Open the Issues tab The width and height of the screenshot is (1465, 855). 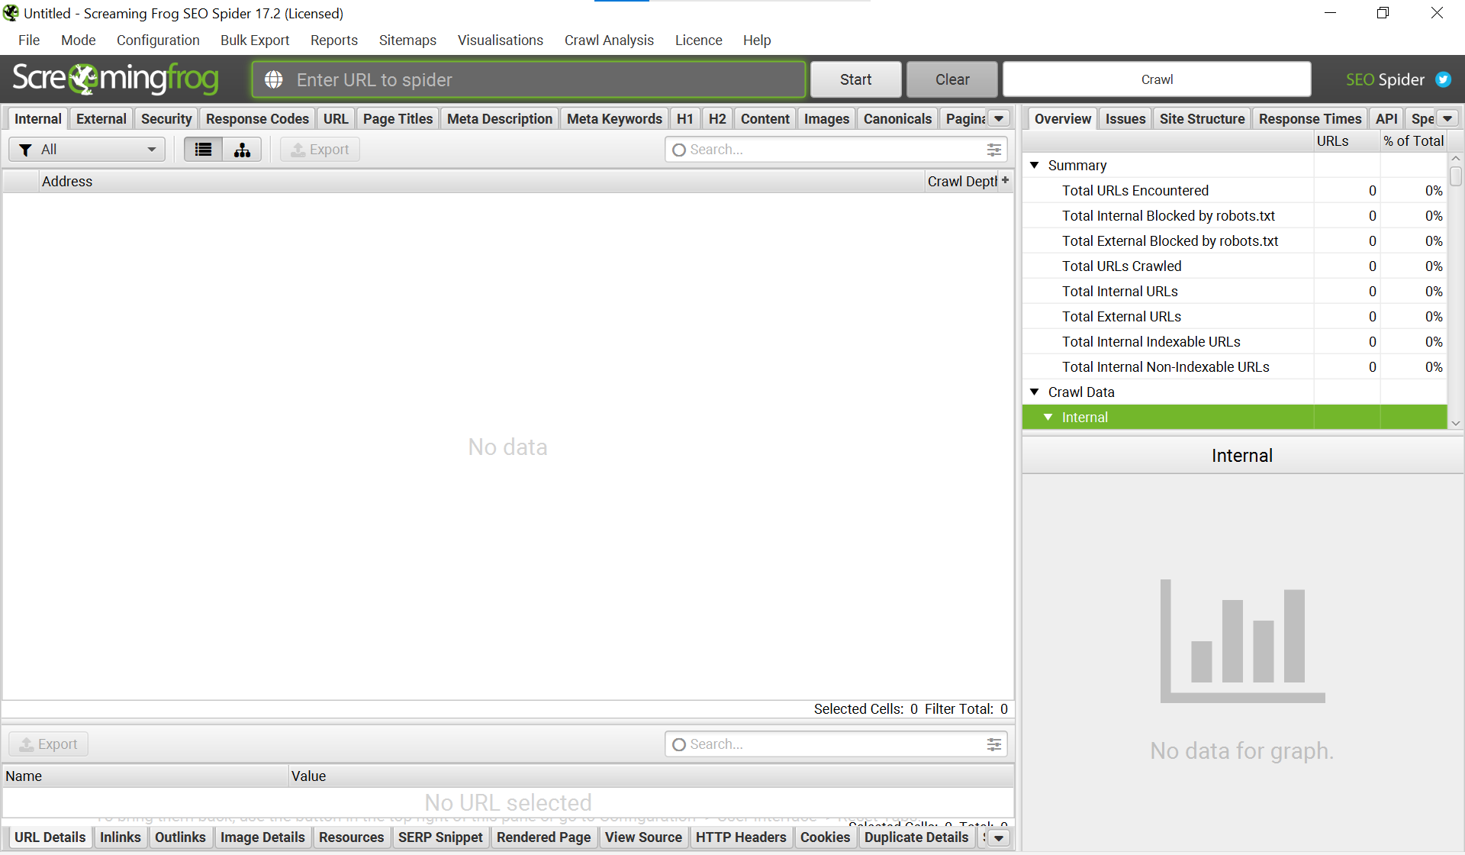1125,119
